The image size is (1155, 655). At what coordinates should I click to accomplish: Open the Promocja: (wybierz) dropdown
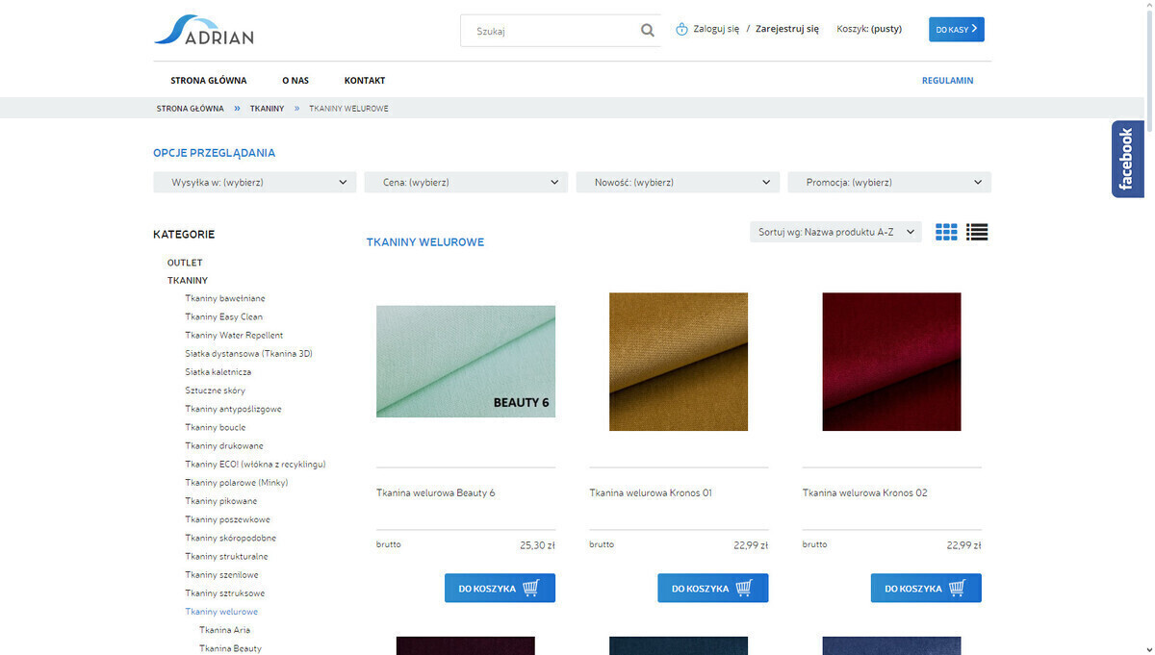point(888,182)
